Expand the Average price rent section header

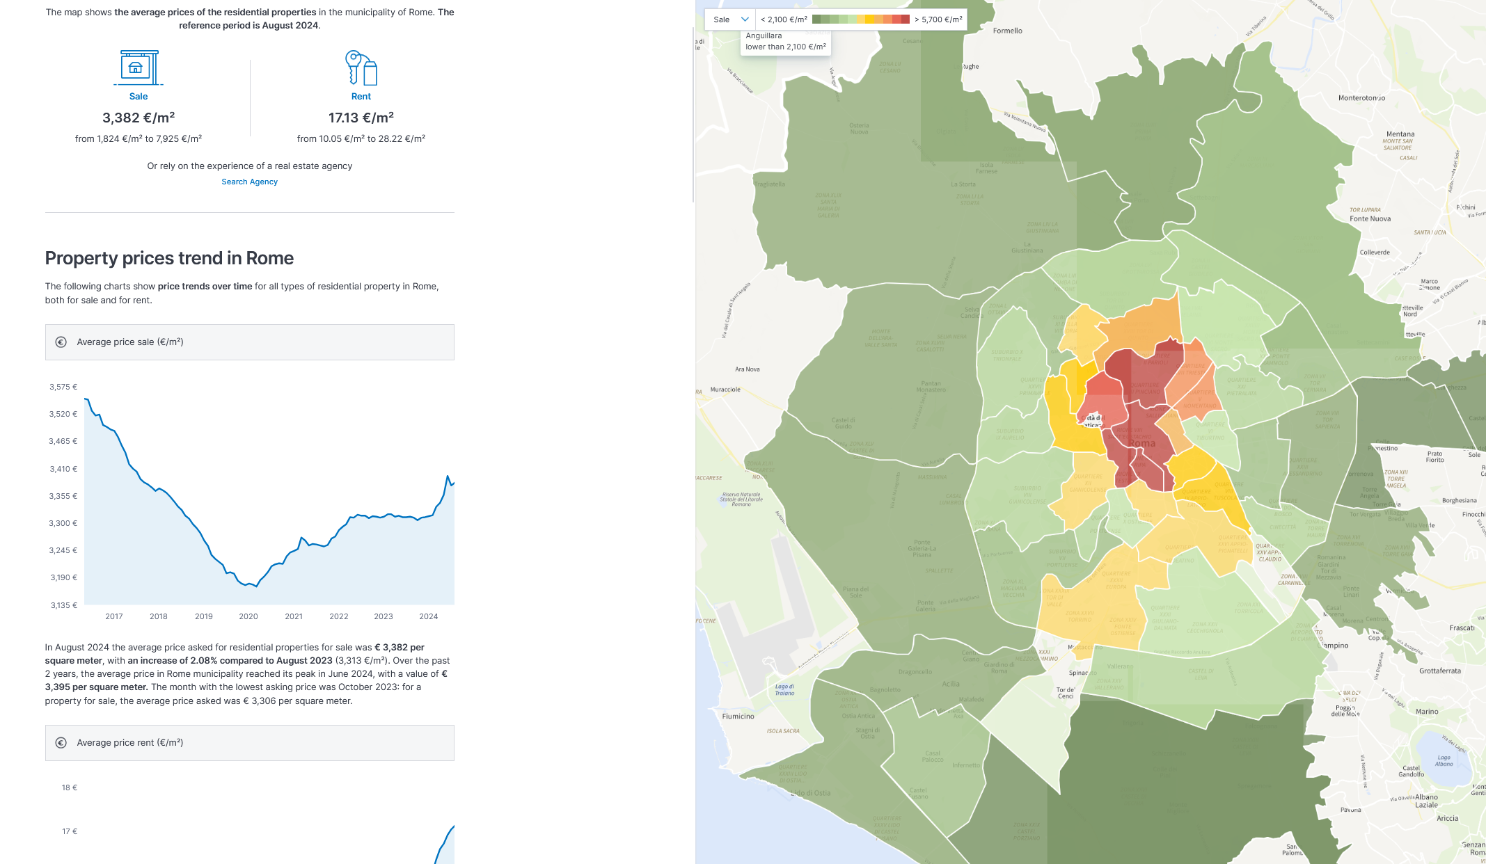click(250, 743)
